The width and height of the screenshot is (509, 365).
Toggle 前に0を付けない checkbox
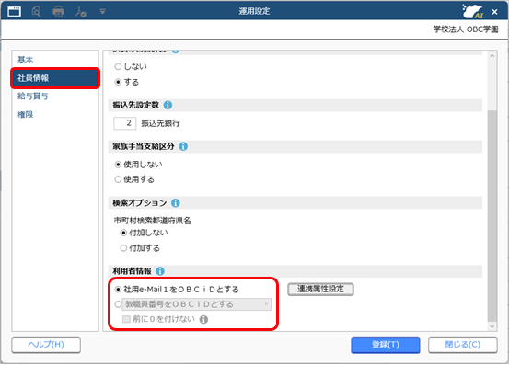pos(126,319)
